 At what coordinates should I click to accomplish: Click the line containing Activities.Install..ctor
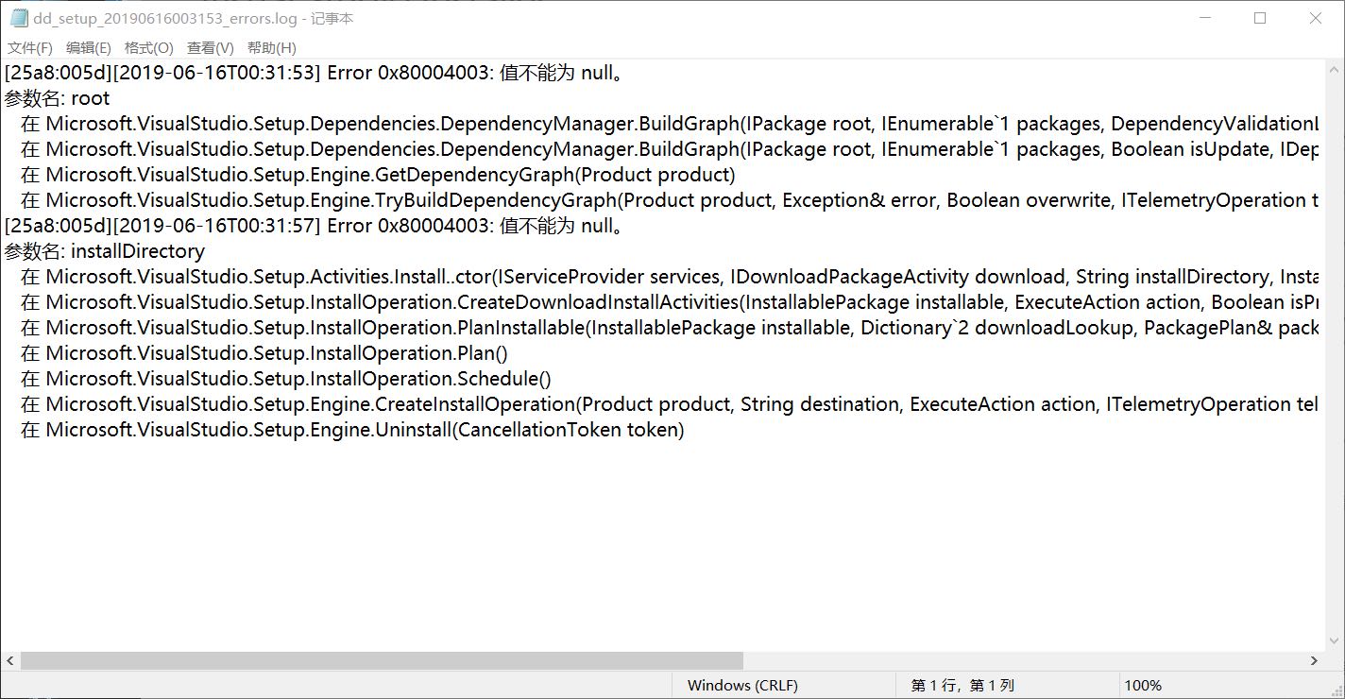coord(670,277)
